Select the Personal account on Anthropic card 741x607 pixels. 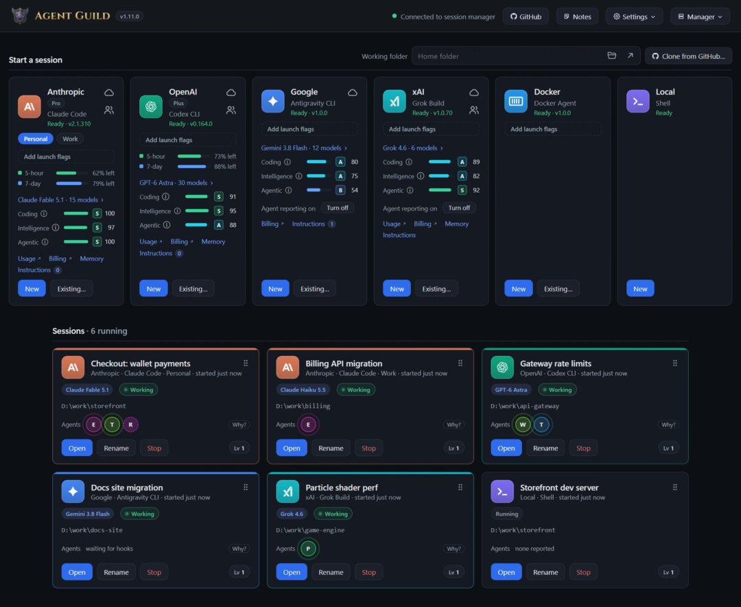coord(36,139)
